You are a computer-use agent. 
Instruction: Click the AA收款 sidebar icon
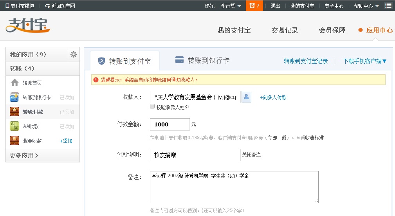pyautogui.click(x=14, y=126)
